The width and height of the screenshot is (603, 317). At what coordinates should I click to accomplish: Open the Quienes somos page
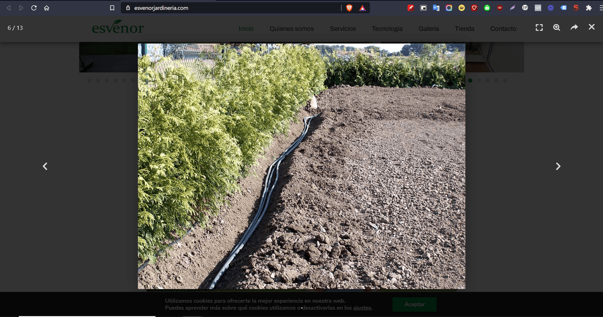click(x=292, y=29)
